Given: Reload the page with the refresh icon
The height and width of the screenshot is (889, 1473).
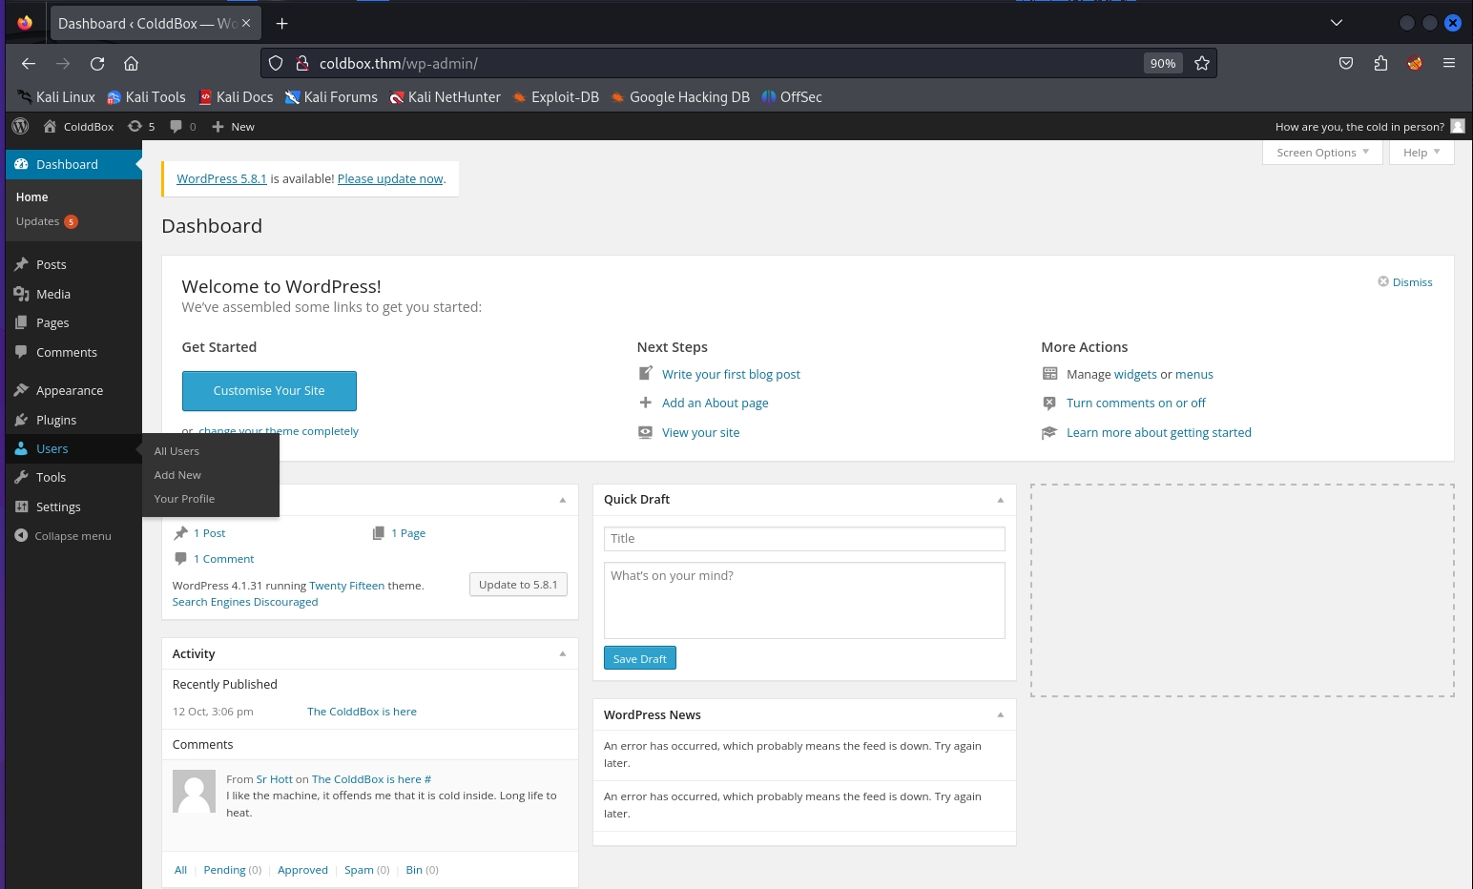Looking at the screenshot, I should 97,64.
